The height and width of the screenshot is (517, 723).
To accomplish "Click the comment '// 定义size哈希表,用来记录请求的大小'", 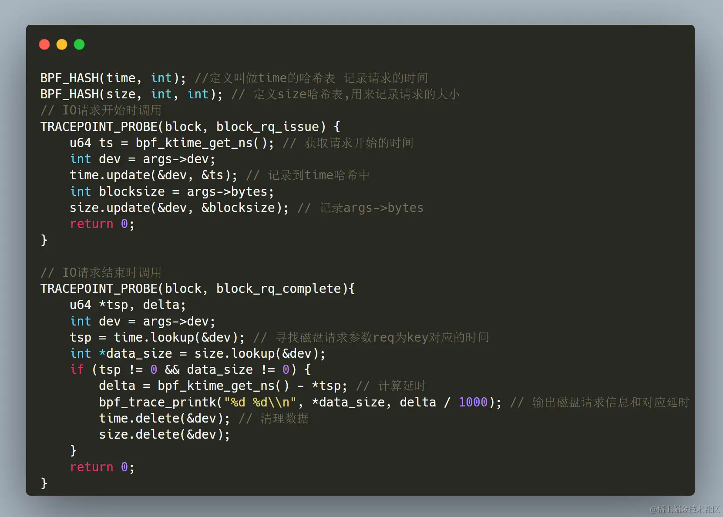I will point(346,94).
